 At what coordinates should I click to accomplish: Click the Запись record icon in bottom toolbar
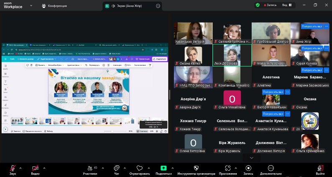(x=248, y=170)
